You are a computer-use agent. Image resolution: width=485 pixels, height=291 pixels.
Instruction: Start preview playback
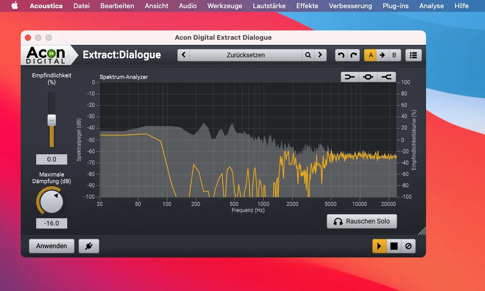379,246
